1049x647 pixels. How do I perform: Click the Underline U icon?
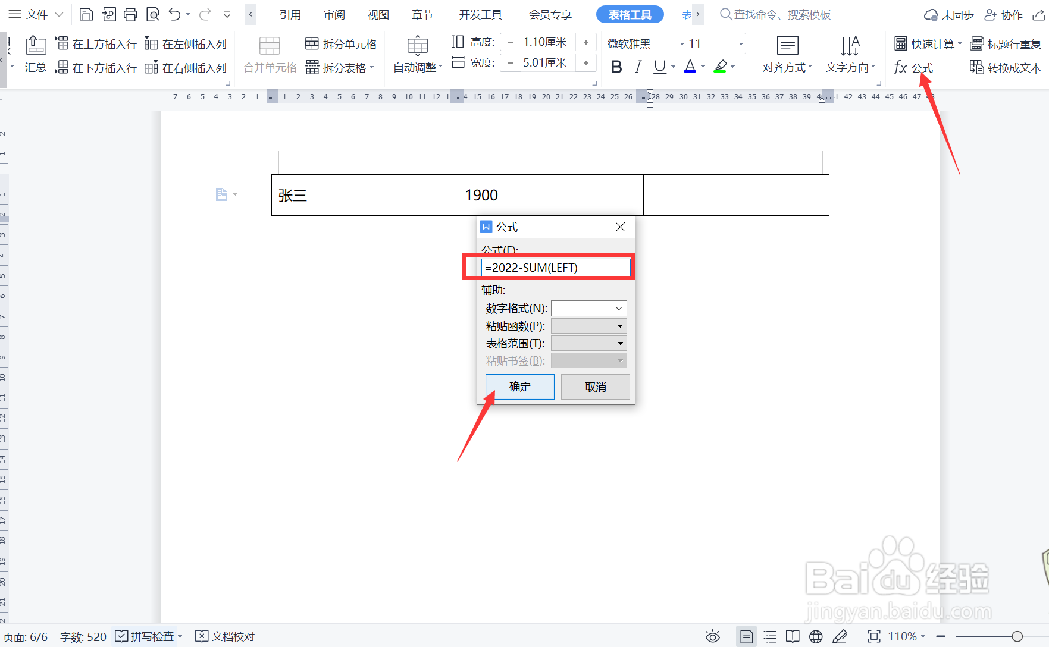coord(659,67)
